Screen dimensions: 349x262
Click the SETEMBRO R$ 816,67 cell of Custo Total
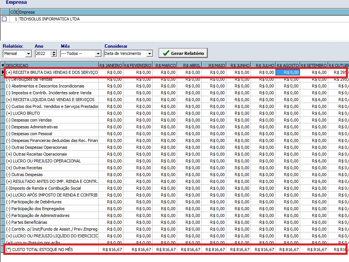click(x=314, y=250)
